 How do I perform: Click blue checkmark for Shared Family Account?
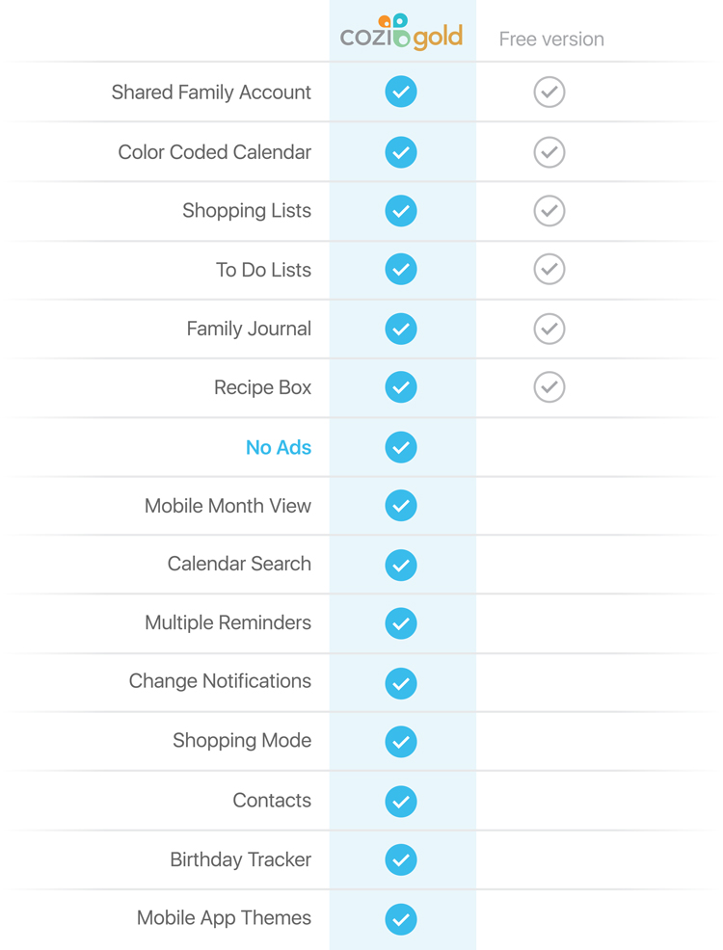click(x=401, y=92)
